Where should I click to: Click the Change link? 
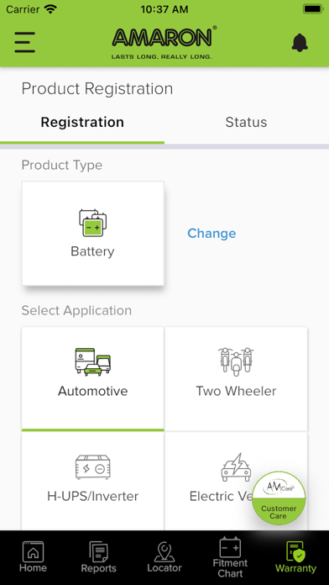[211, 233]
